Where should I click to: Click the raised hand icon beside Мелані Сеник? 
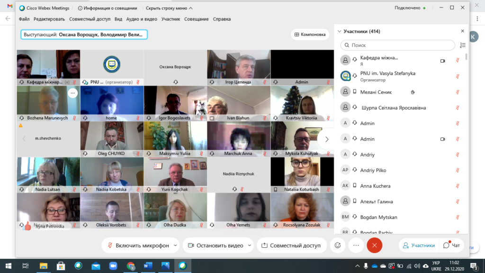tap(413, 92)
